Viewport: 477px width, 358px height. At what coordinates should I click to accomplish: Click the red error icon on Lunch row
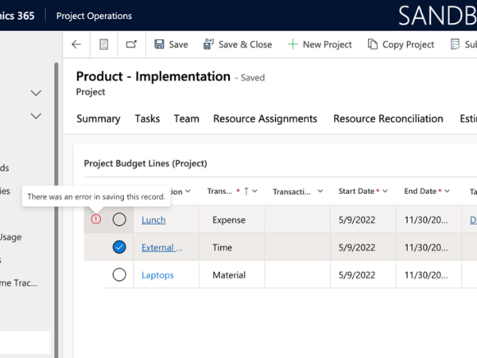coord(96,220)
